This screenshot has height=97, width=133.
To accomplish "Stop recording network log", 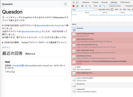I will click(73, 6).
